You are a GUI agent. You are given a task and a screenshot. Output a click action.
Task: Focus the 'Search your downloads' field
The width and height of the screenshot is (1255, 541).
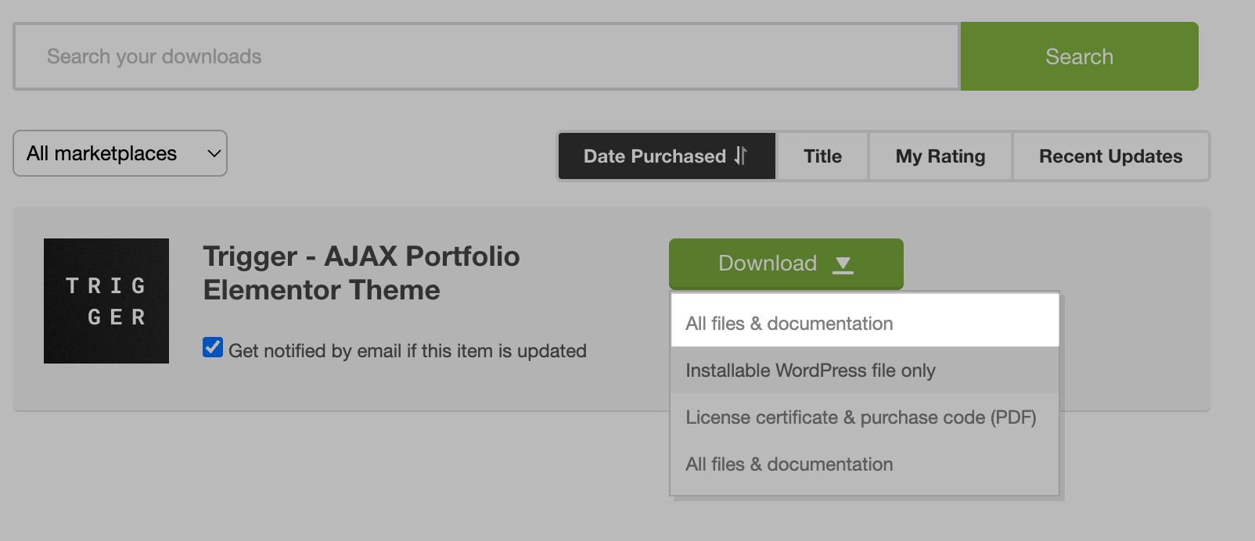pos(486,56)
